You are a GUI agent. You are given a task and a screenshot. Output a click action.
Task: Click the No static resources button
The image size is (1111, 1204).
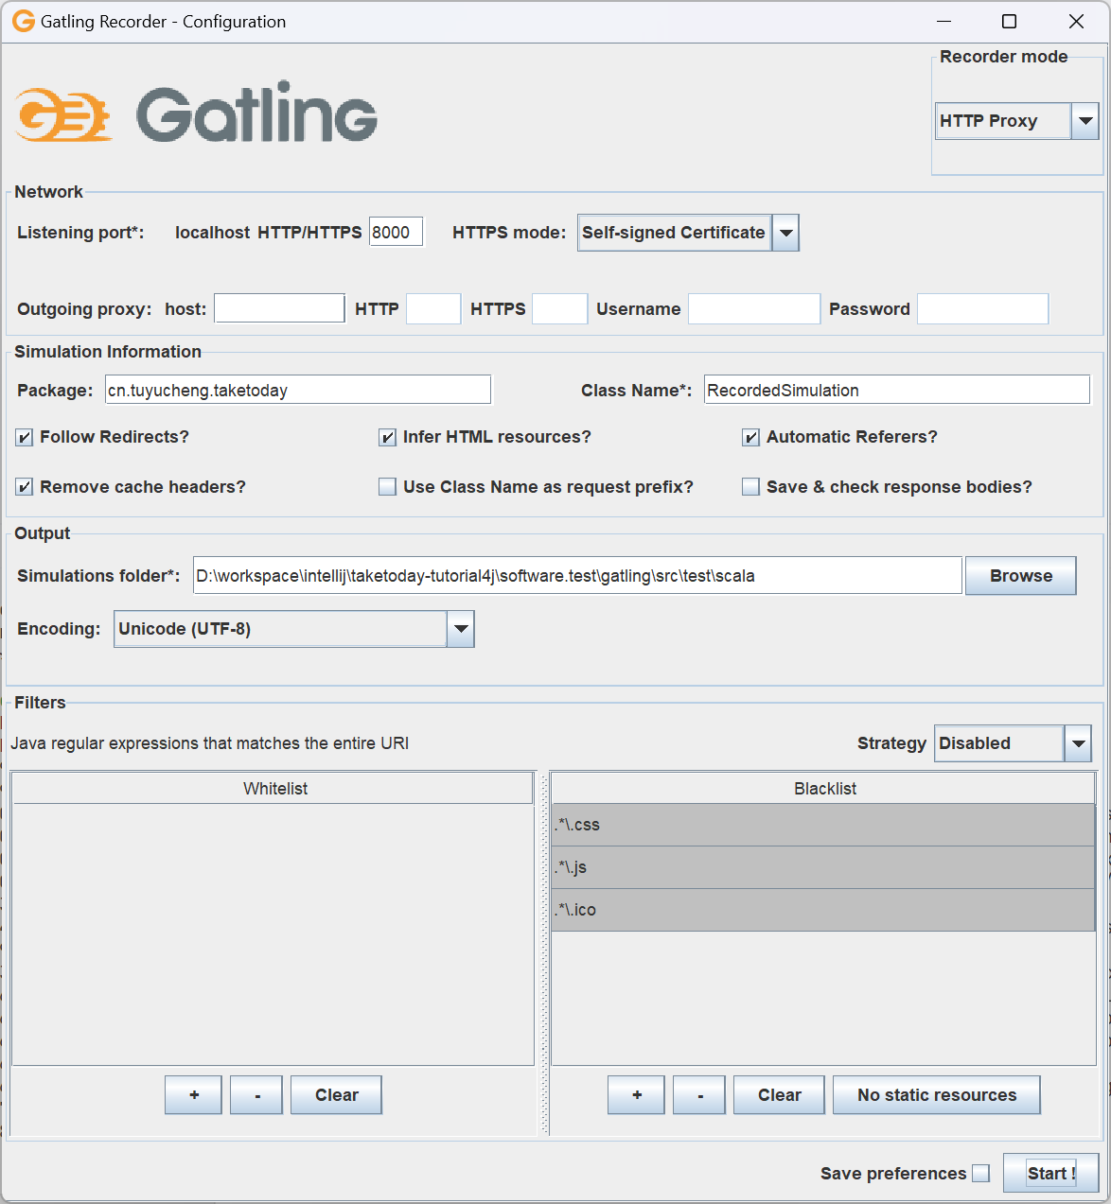coord(936,1095)
